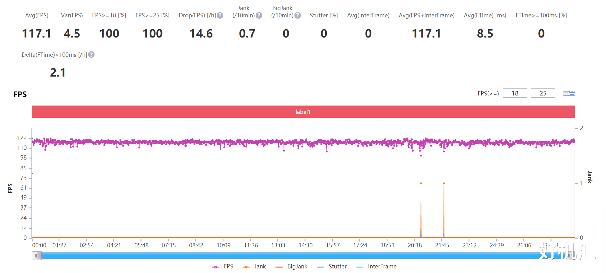Click the BigJank (/10min) help icon
This screenshot has height=273, width=606.
(x=298, y=16)
